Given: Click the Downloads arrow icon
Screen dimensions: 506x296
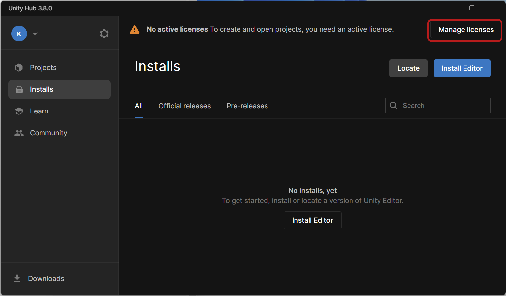Looking at the screenshot, I should coord(17,278).
